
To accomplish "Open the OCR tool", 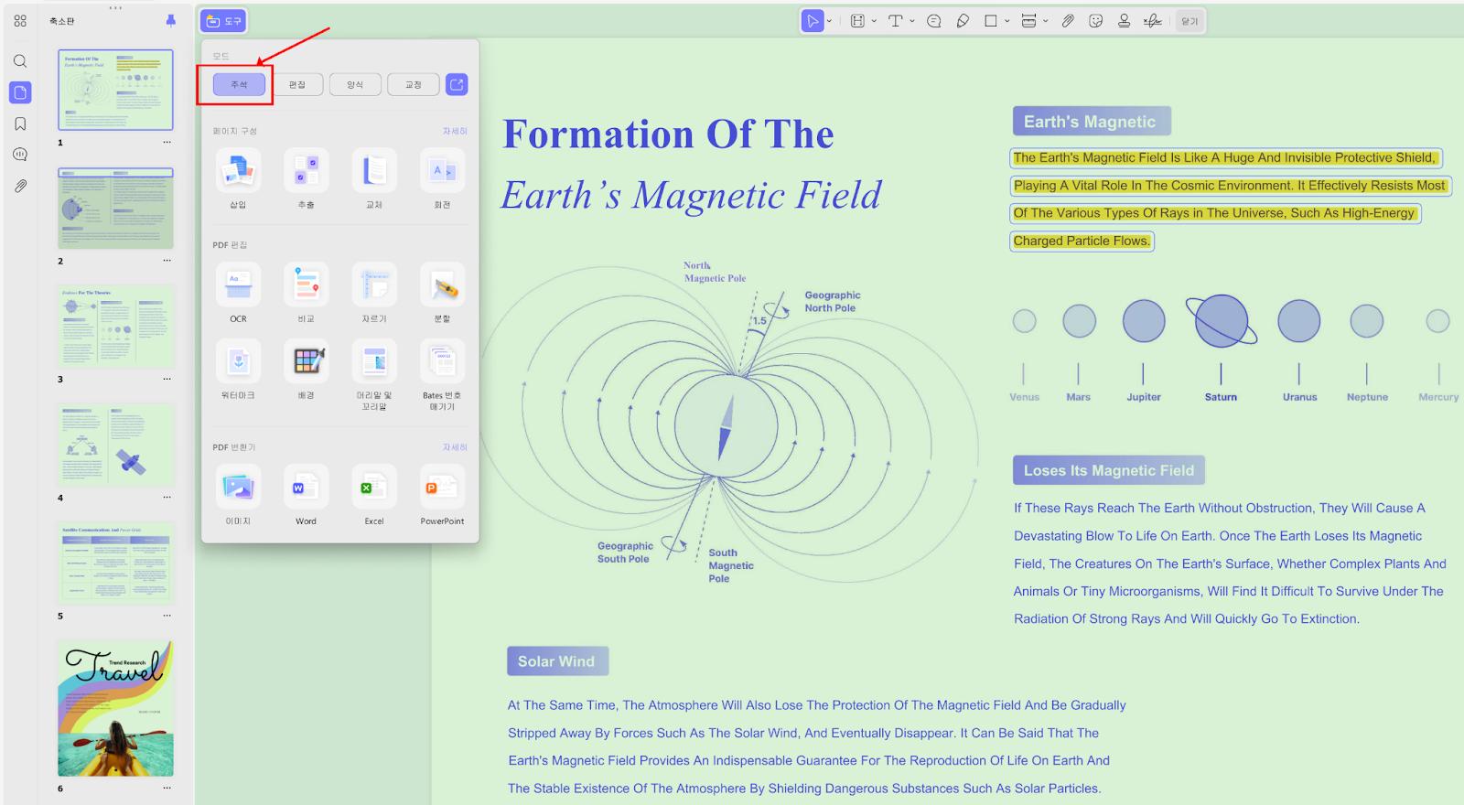I will pos(238,284).
